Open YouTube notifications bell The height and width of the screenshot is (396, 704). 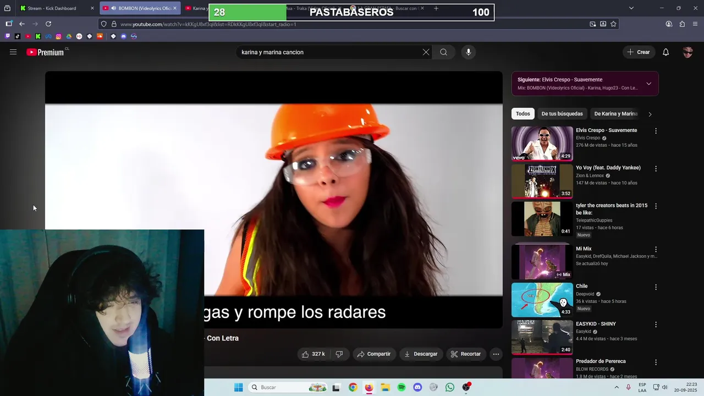point(665,52)
